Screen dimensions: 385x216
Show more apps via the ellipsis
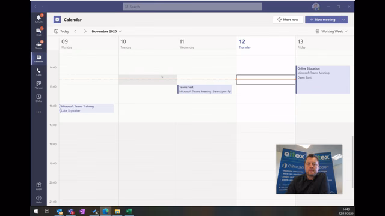(x=38, y=112)
